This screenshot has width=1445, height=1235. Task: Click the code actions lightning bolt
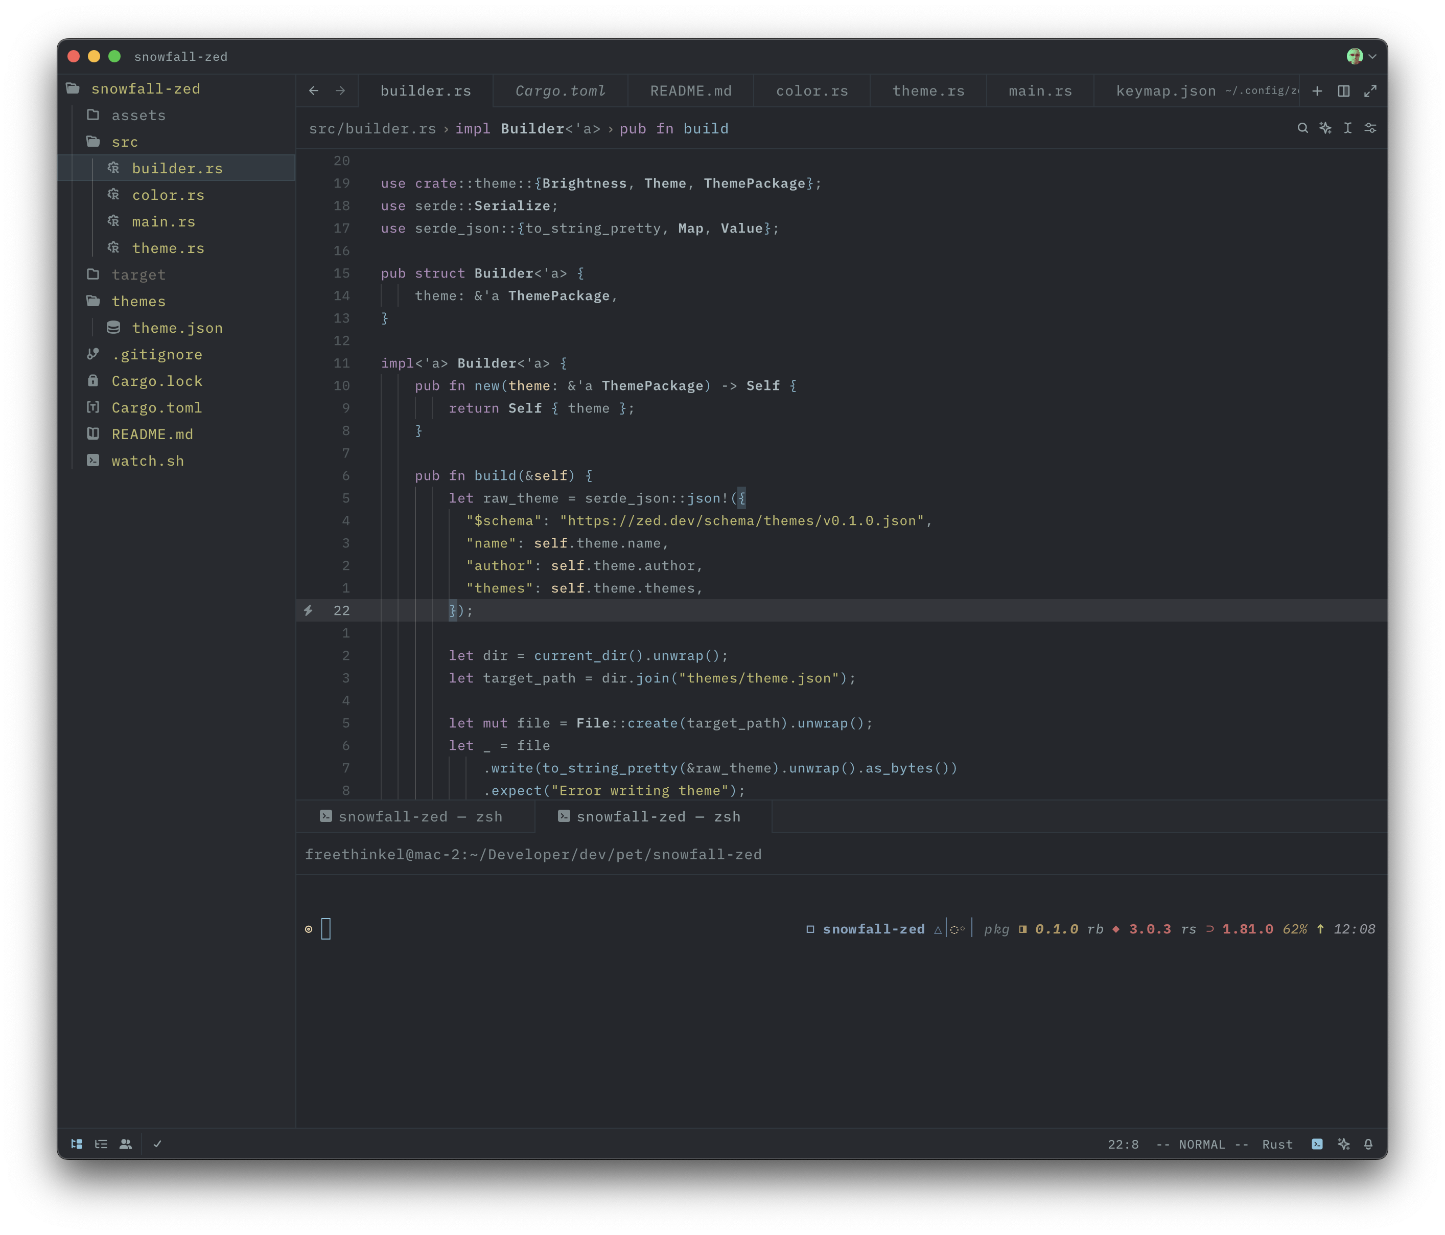tap(308, 610)
